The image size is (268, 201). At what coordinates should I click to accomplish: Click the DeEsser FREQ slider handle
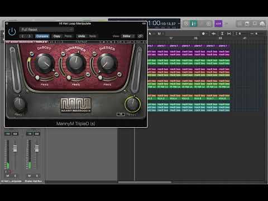coord(100,78)
